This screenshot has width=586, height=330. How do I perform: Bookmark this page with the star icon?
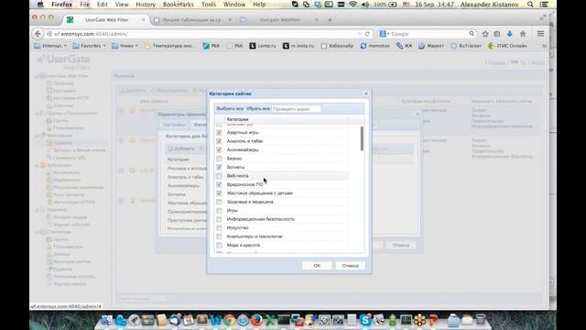pyautogui.click(x=485, y=34)
